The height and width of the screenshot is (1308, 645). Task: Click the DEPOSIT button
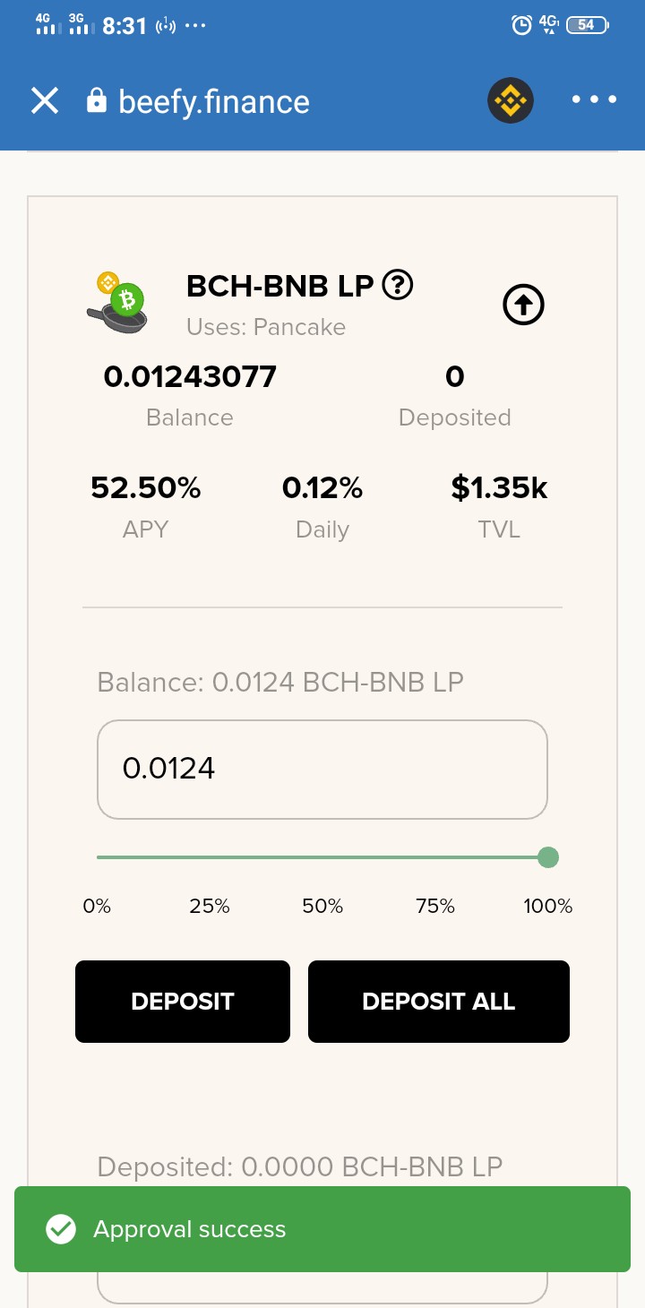pos(183,1002)
